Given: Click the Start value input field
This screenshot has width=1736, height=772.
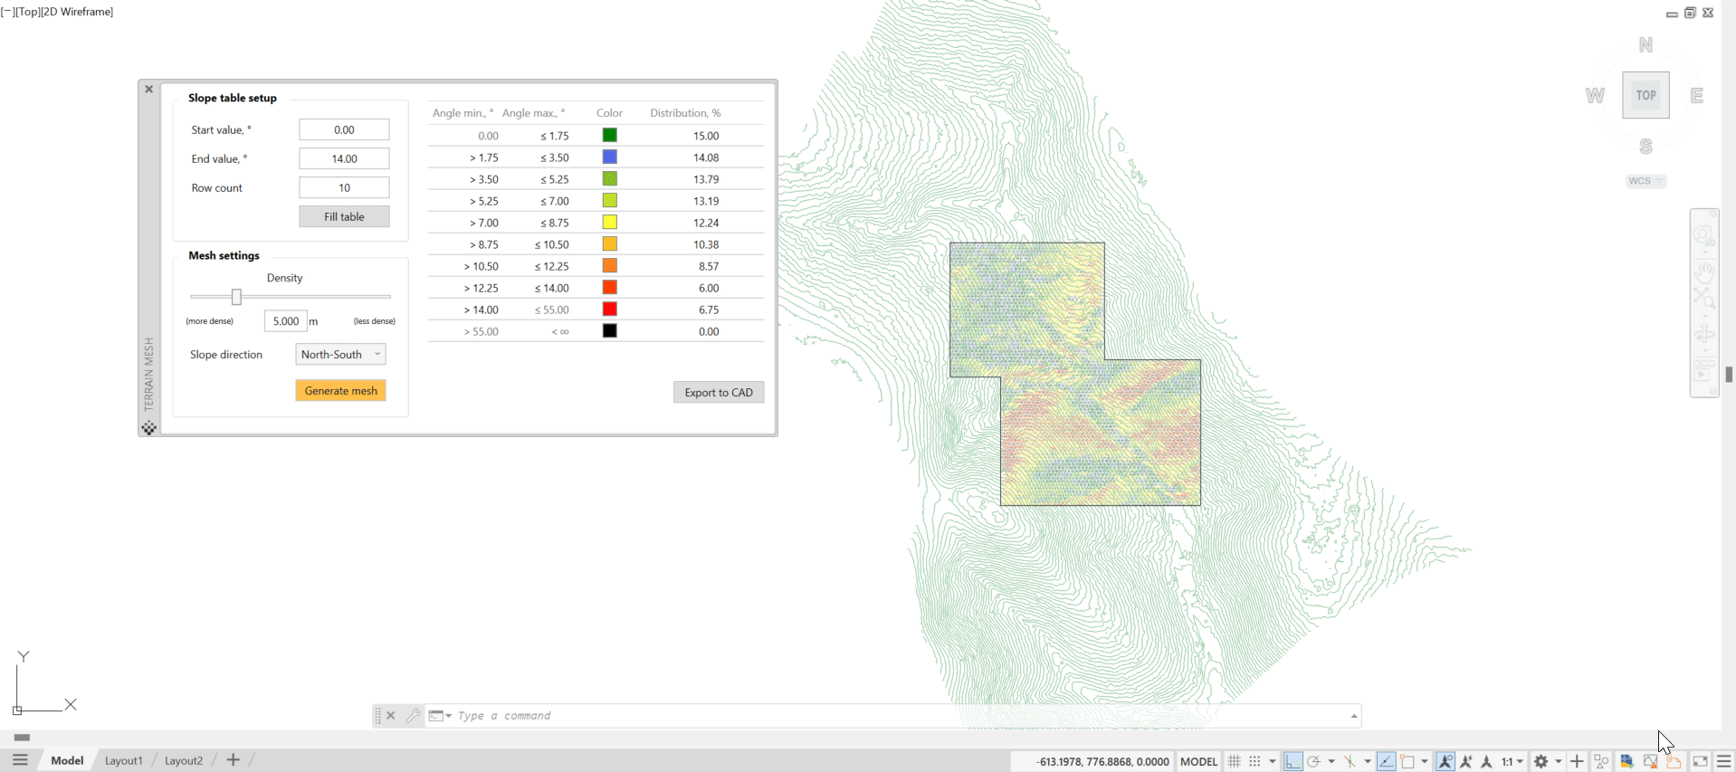Looking at the screenshot, I should tap(344, 129).
